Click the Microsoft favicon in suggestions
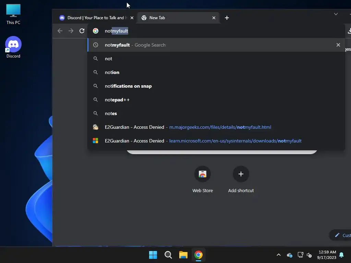 [x=96, y=141]
